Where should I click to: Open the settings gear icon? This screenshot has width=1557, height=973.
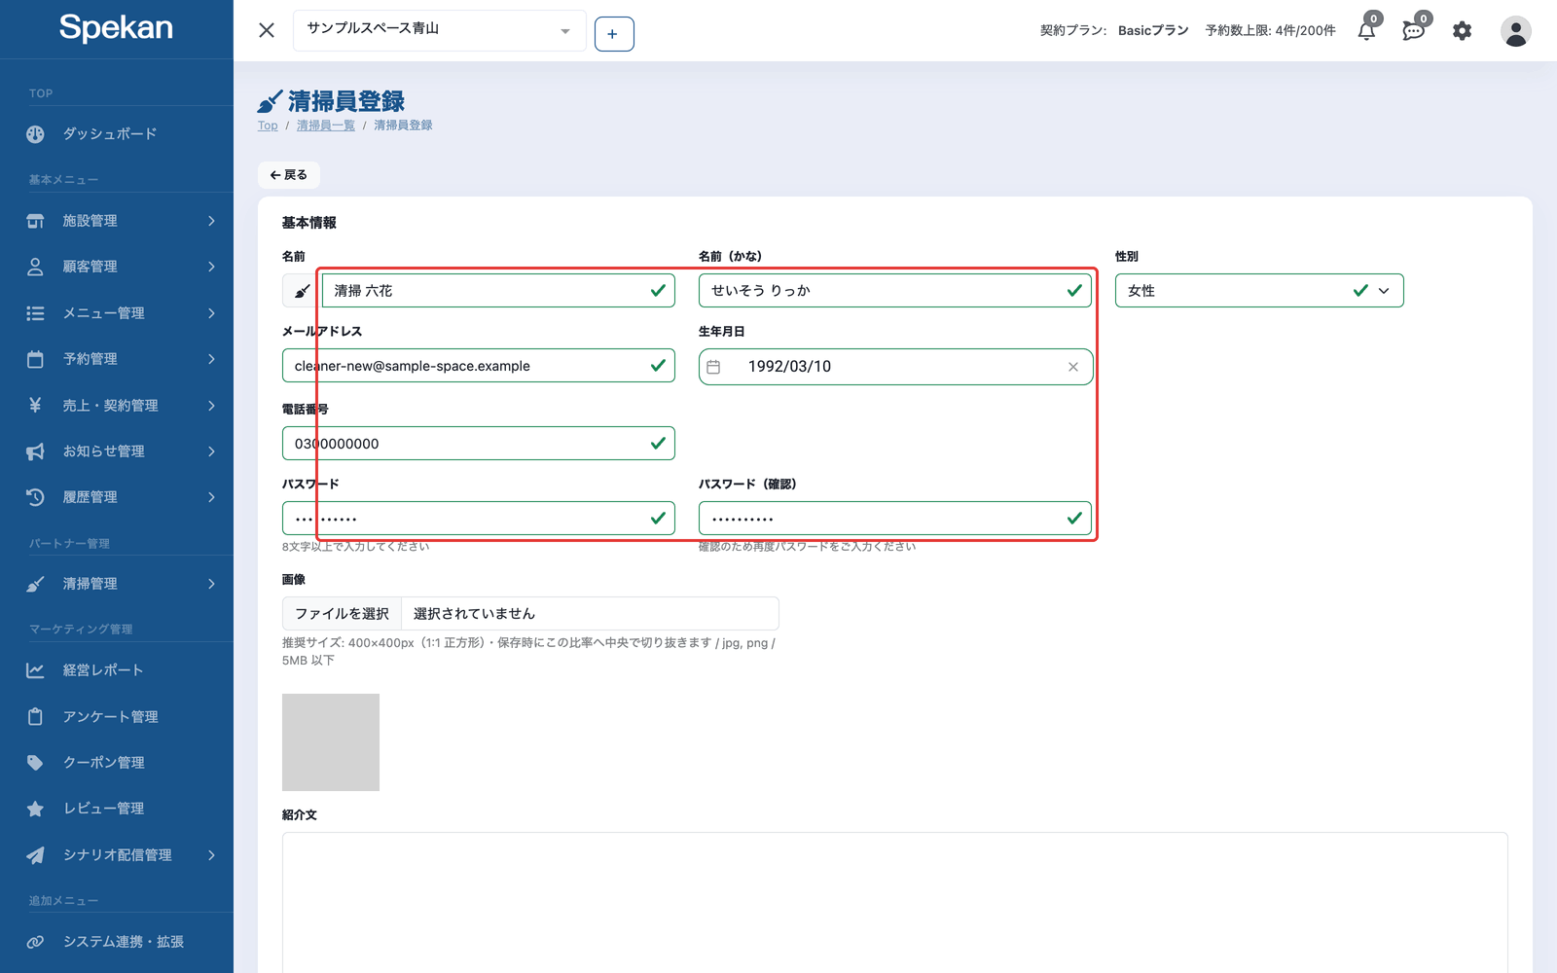pyautogui.click(x=1463, y=31)
